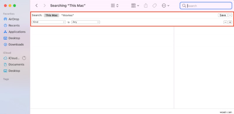Minimize the Finder window
Viewport: 234px width, 114px height.
click(10, 6)
